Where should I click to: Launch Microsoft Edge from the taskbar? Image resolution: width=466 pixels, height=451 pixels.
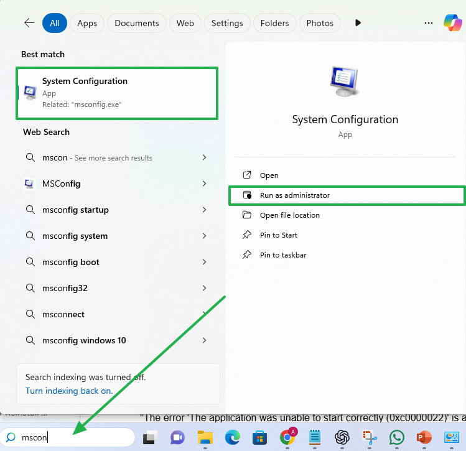coord(233,437)
